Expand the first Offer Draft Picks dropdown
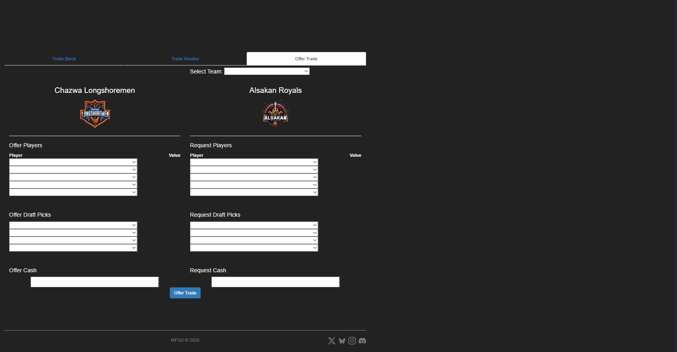 pyautogui.click(x=73, y=225)
